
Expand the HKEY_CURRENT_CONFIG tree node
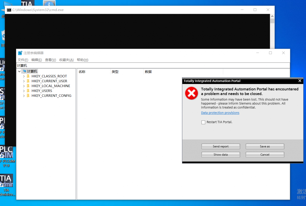(x=24, y=96)
